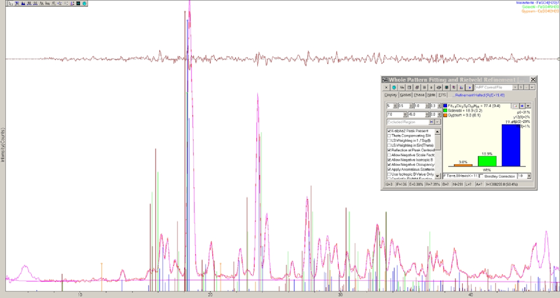Click the X icon at dialog toolbar start
Image resolution: width=560 pixels, height=298 pixels.
point(386,87)
